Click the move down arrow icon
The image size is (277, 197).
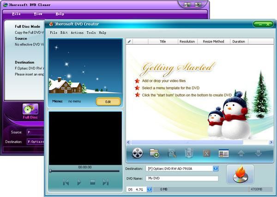pos(258,153)
